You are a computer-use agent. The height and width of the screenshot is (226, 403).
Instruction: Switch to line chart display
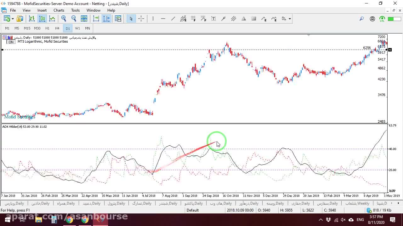[52, 19]
